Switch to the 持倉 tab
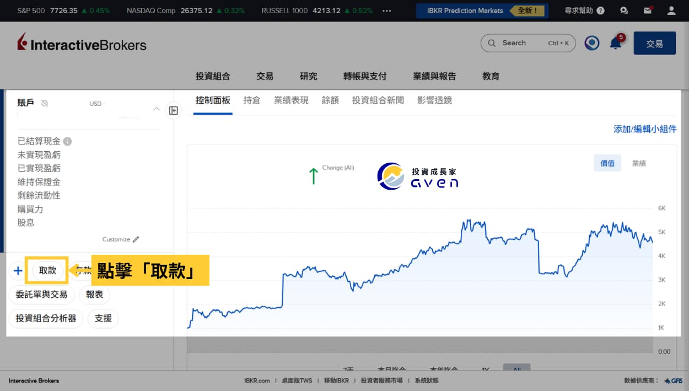This screenshot has height=391, width=689. tap(252, 100)
